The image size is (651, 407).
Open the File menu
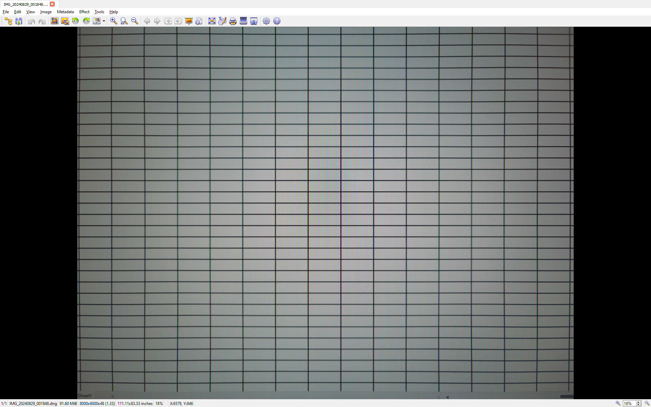click(x=6, y=12)
